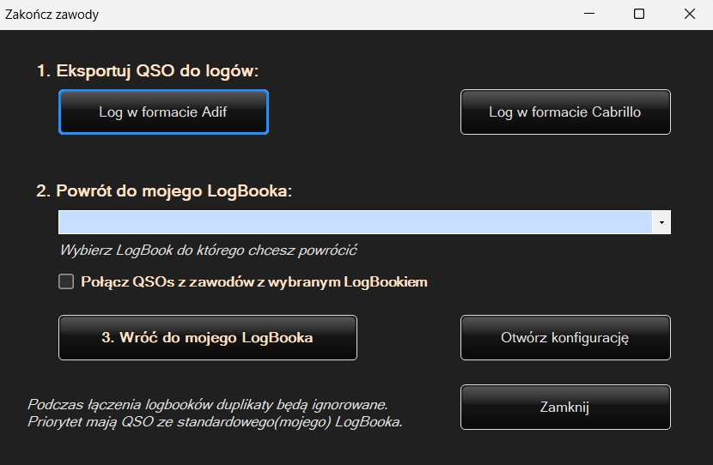Click the 'Podczas łączenia logbooków duplikaty' note line

tap(208, 404)
